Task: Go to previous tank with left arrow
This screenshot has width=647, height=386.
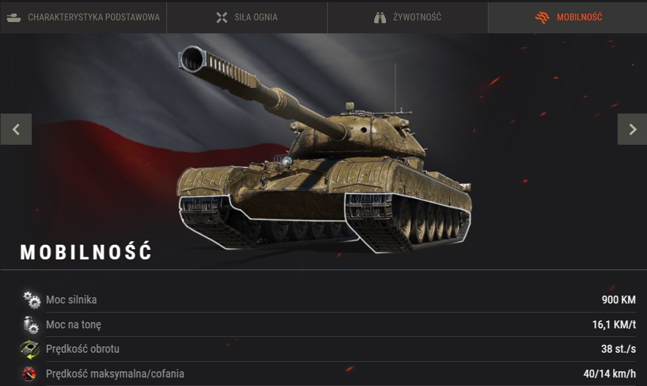Action: pos(16,129)
